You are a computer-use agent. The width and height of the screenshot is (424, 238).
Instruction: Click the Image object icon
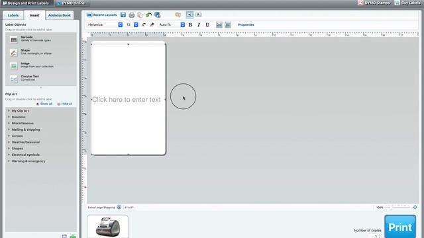[13, 66]
